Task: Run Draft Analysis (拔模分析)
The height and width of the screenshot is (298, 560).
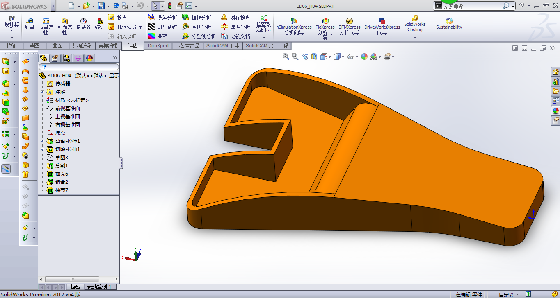Action: (x=197, y=18)
